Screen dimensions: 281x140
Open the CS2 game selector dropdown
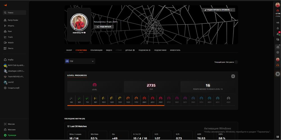[x=80, y=61]
